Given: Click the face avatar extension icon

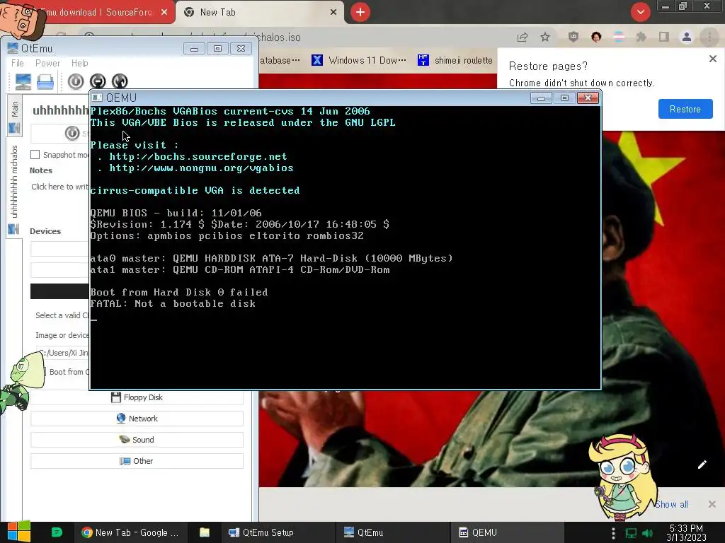Looking at the screenshot, I should tap(596, 37).
